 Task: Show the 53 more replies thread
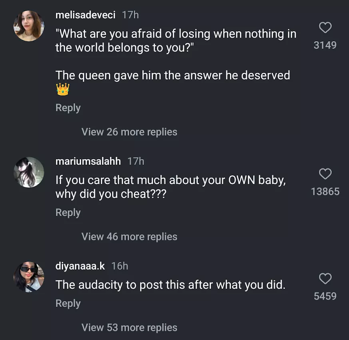(x=129, y=328)
